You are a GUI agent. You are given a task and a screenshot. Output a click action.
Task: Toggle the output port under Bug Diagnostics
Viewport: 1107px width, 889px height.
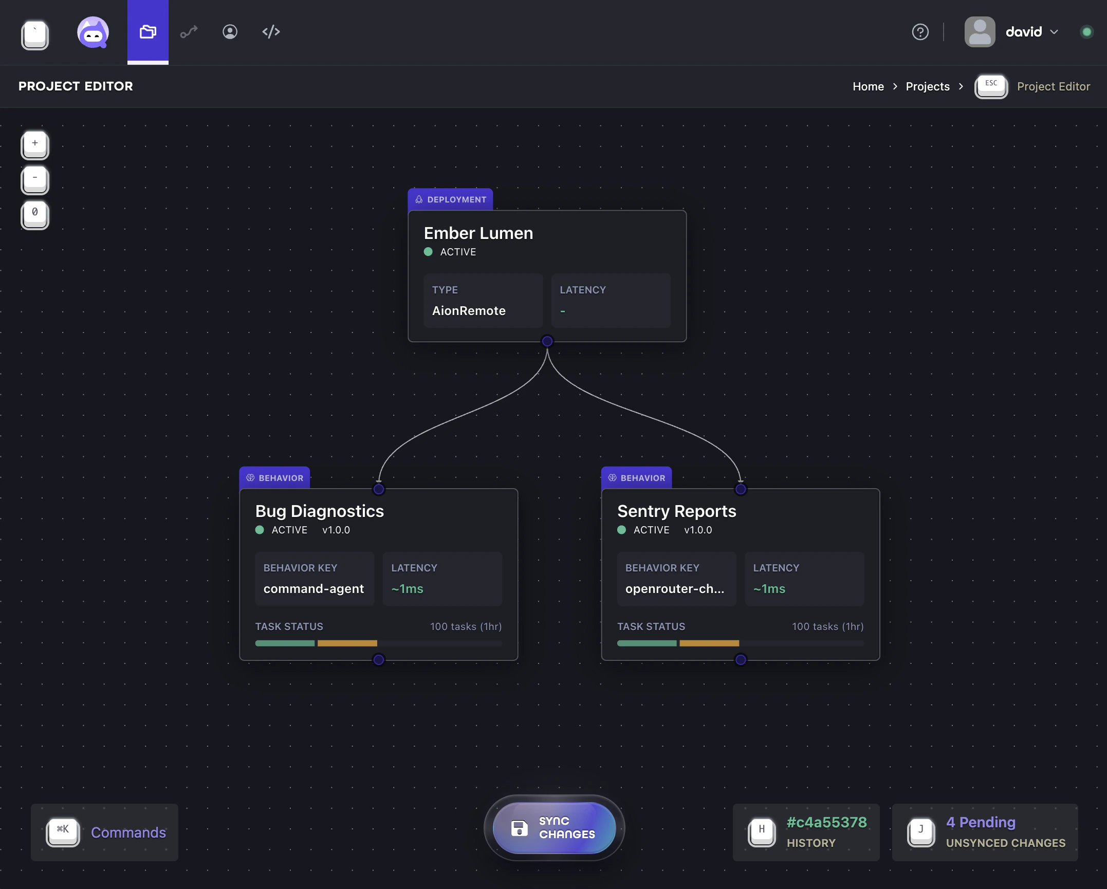(x=379, y=660)
